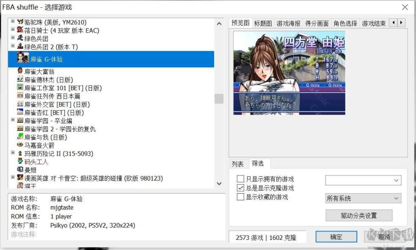The width and height of the screenshot is (416, 250).
Task: Click the 麻雀外交官 [BET] icon
Action: pyautogui.click(x=20, y=104)
